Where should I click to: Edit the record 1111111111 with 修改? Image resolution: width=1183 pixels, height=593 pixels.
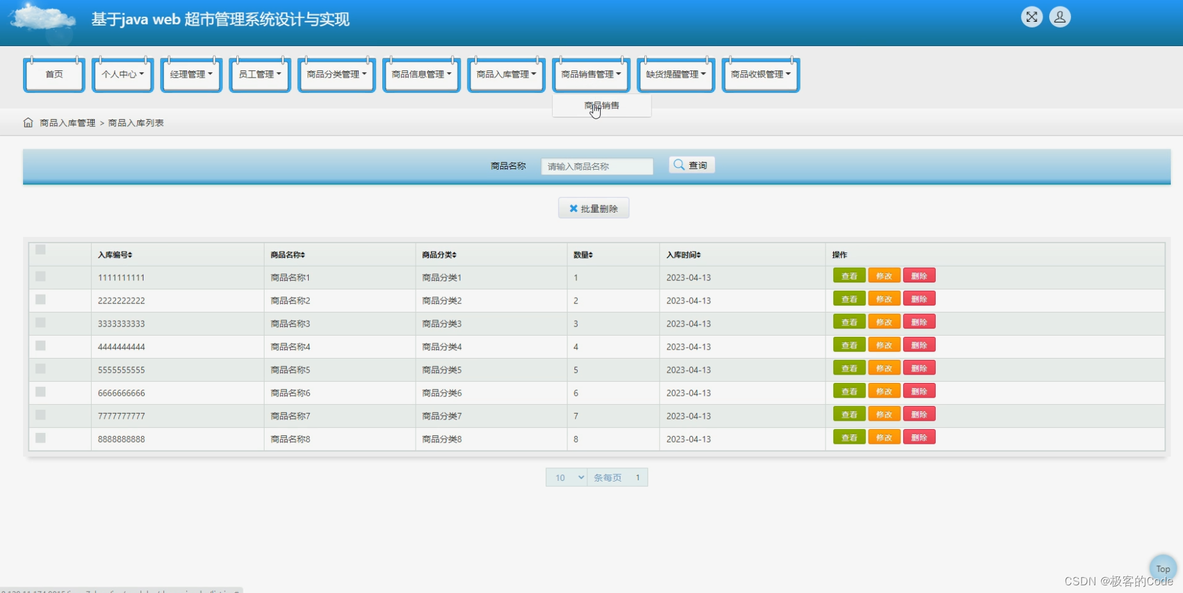pyautogui.click(x=884, y=276)
